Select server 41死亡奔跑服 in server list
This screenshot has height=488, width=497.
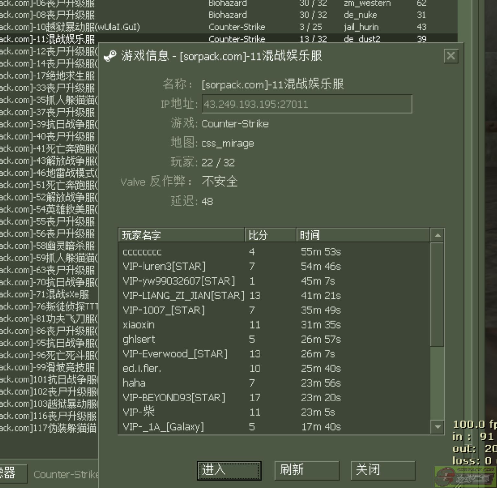pyautogui.click(x=49, y=148)
